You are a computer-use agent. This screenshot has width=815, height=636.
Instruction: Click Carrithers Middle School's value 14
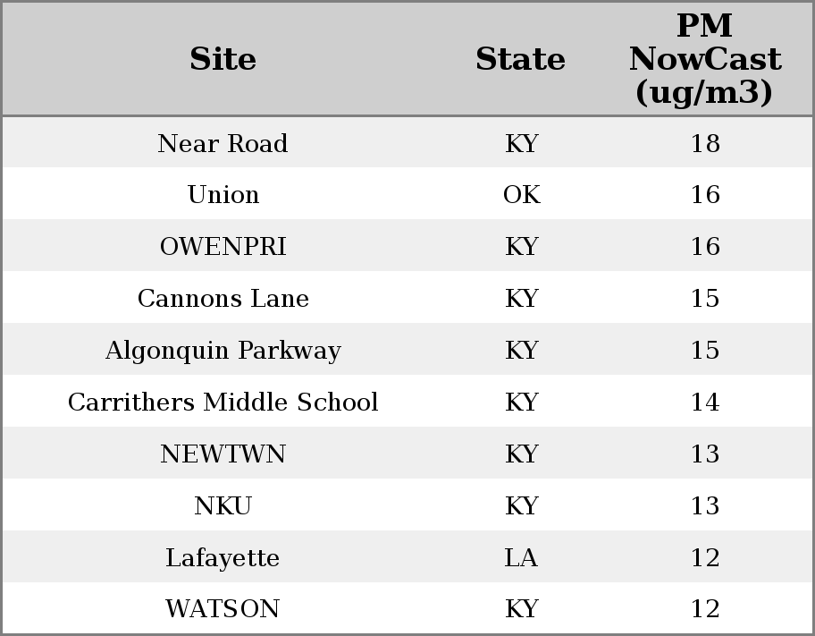704,403
